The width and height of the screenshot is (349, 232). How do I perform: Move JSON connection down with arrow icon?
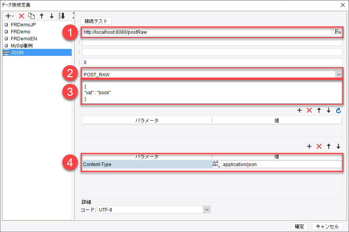point(51,16)
